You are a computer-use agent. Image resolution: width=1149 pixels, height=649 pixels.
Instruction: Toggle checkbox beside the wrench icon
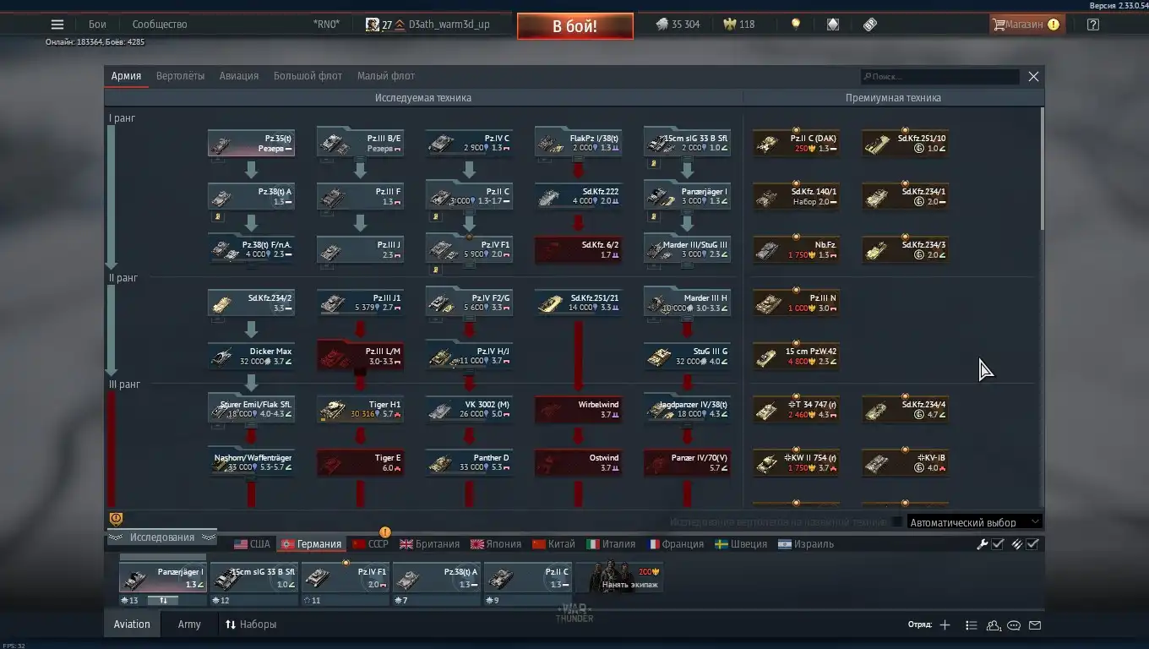pos(998,544)
